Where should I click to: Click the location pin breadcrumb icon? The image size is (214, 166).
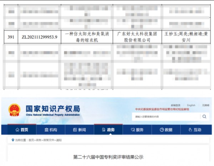click(13, 140)
